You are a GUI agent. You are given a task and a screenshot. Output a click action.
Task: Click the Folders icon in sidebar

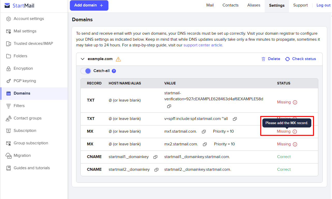[9, 56]
